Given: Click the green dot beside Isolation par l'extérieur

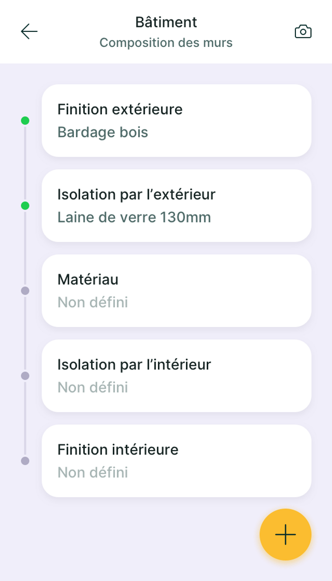Looking at the screenshot, I should tap(25, 205).
